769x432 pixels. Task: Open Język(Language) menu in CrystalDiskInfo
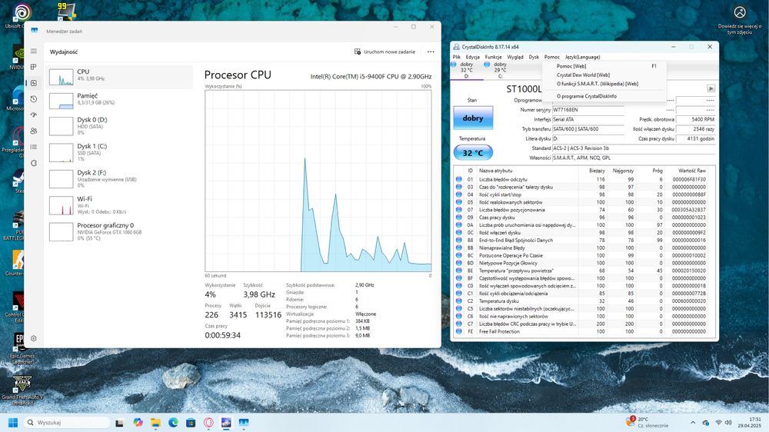tap(582, 57)
